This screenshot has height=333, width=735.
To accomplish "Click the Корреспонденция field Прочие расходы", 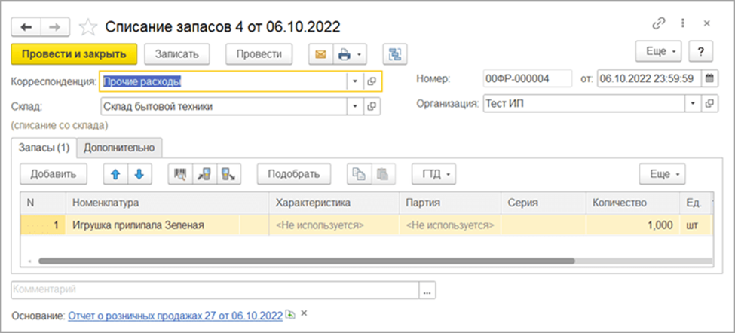I will click(x=224, y=81).
